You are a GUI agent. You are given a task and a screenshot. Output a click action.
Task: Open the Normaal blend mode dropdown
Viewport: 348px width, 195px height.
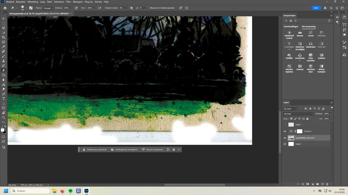click(x=299, y=114)
